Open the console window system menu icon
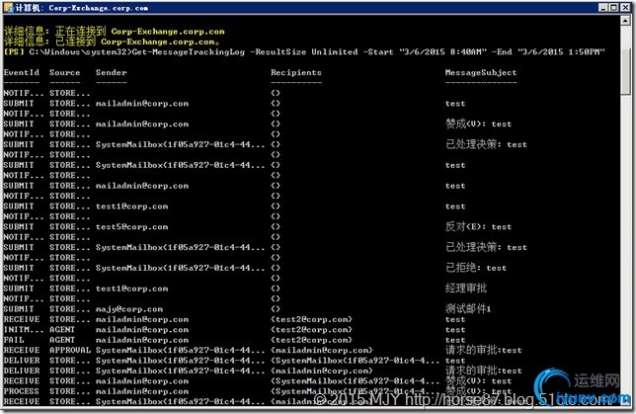636x414 pixels. 7,6
